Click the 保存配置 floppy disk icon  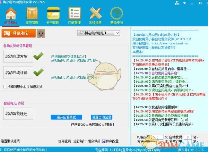[103, 141]
